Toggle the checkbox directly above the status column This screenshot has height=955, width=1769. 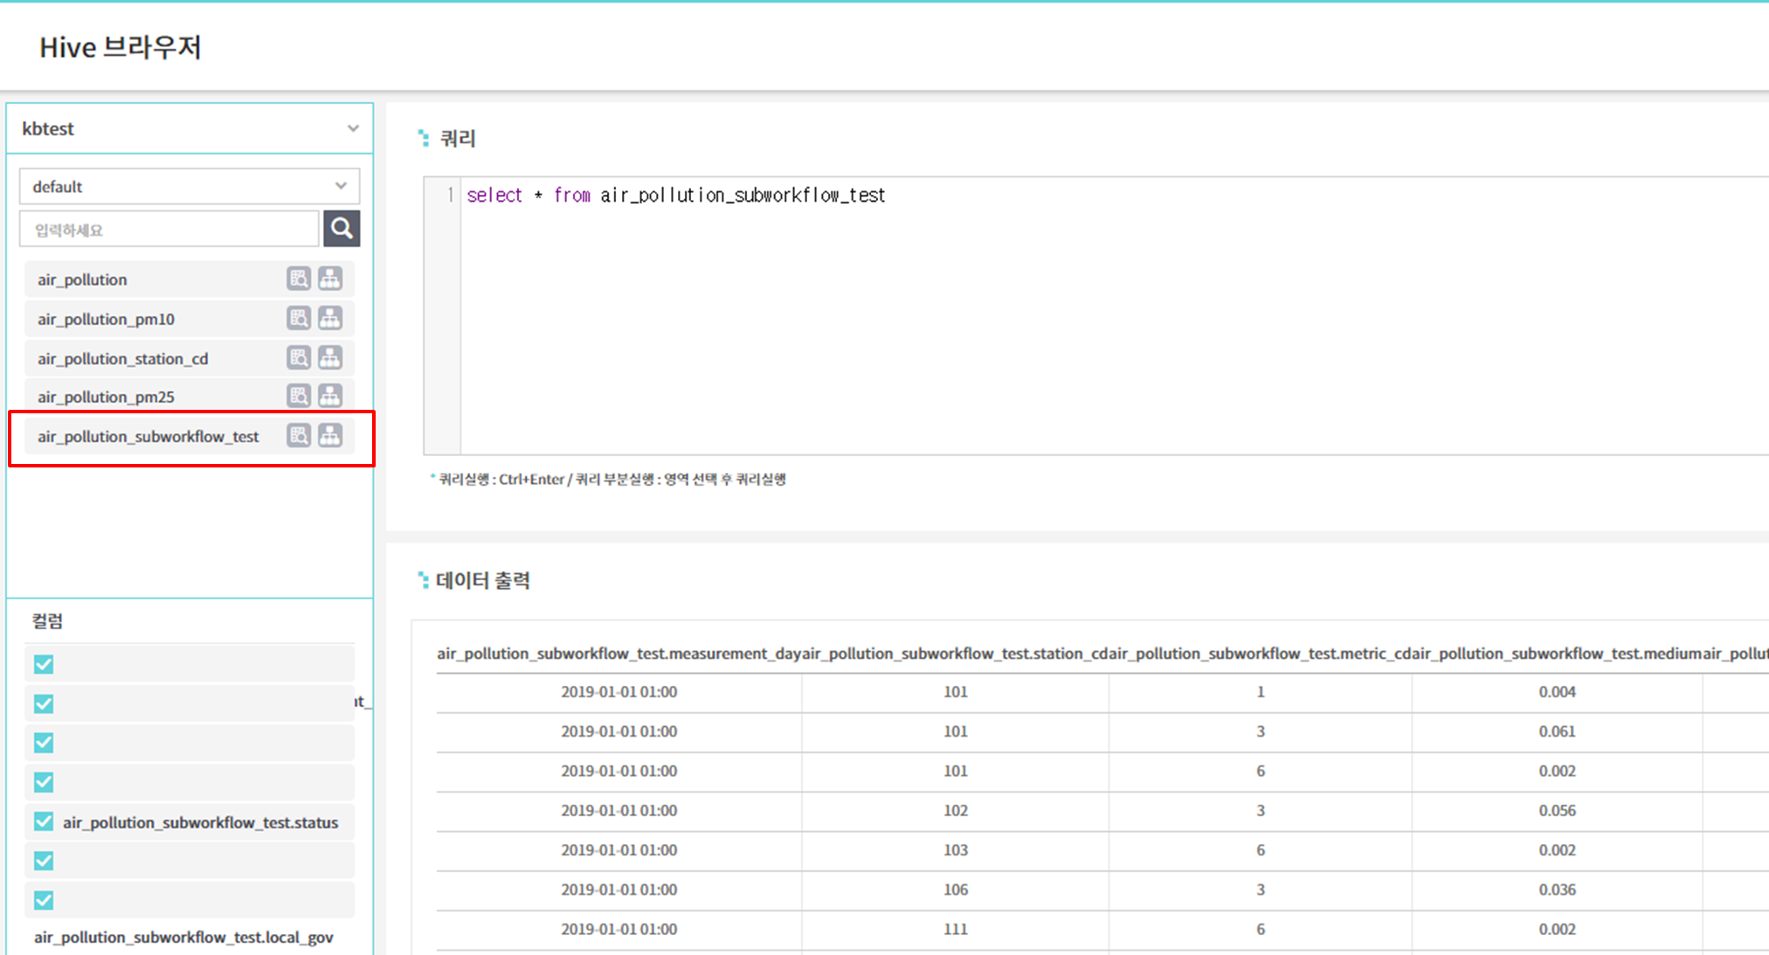click(44, 782)
